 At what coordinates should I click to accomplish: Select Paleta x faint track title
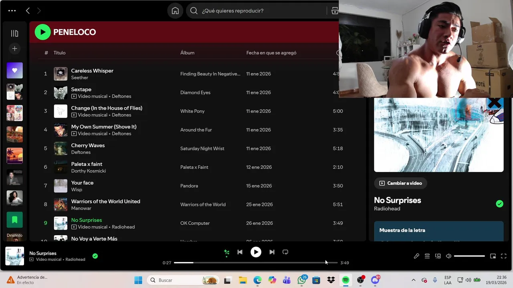[87, 164]
